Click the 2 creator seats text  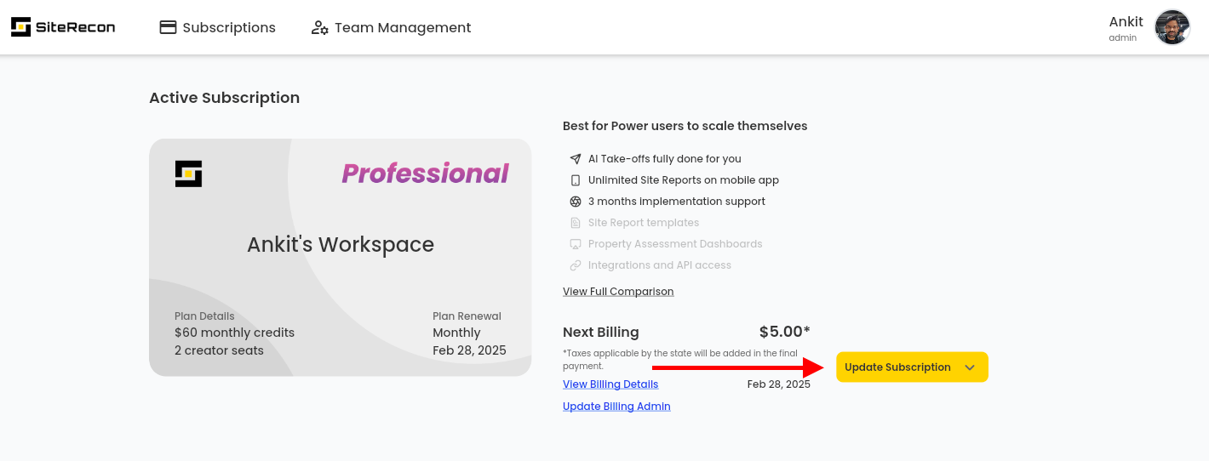(219, 350)
